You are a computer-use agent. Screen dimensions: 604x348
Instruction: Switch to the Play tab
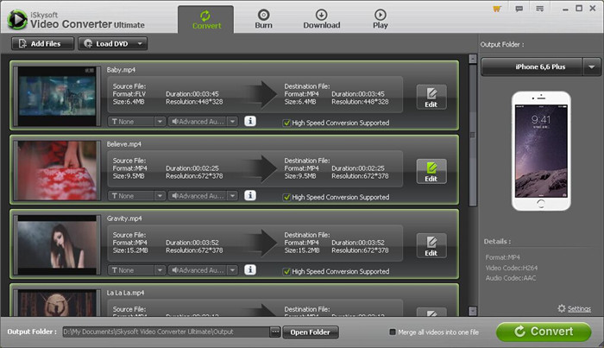[381, 20]
